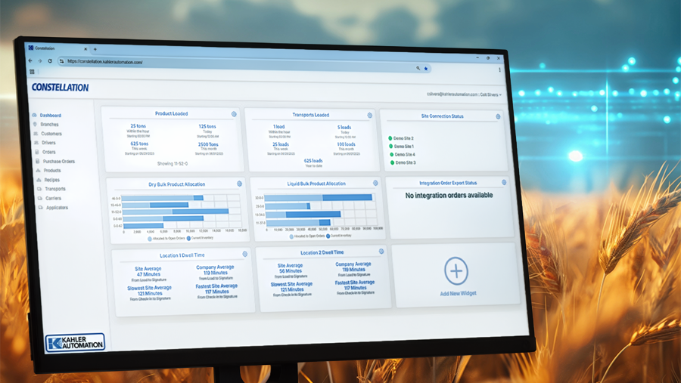Open settings gear on Location 1 Dwell Time
The image size is (681, 383).
245,254
